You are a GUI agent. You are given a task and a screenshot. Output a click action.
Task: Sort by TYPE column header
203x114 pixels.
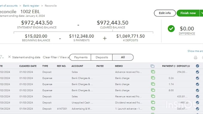[x=45, y=66]
